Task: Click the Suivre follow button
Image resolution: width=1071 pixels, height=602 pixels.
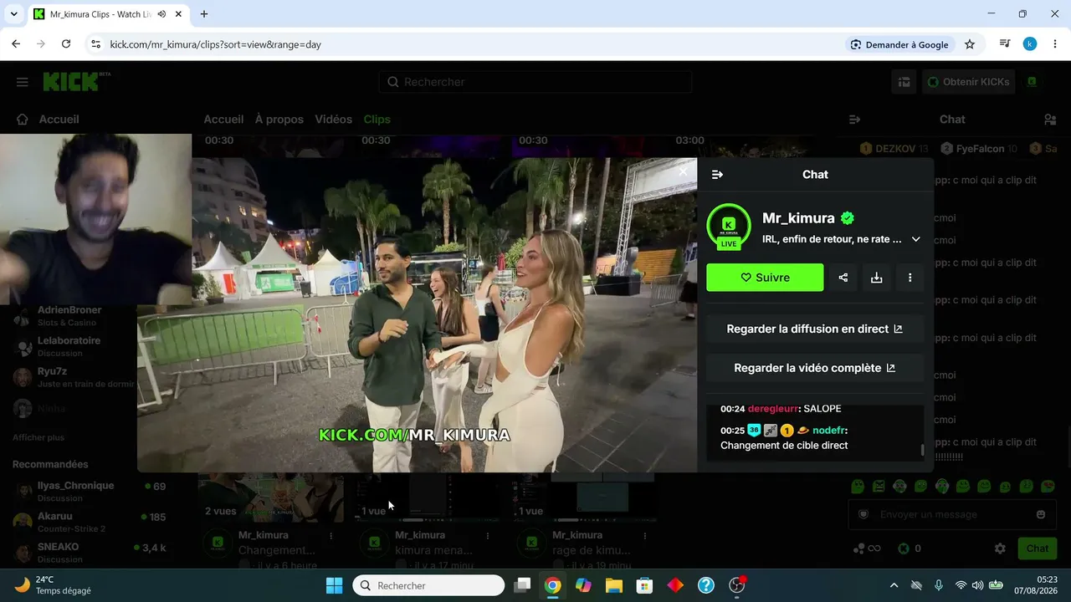Action: [765, 278]
